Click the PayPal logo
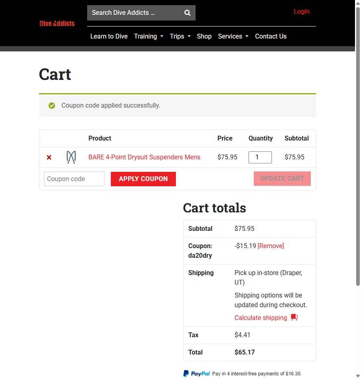361x379 pixels. click(197, 373)
